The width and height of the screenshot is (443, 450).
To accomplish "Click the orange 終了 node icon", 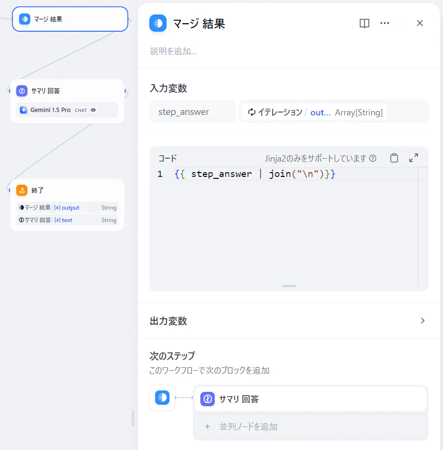I will tap(22, 190).
